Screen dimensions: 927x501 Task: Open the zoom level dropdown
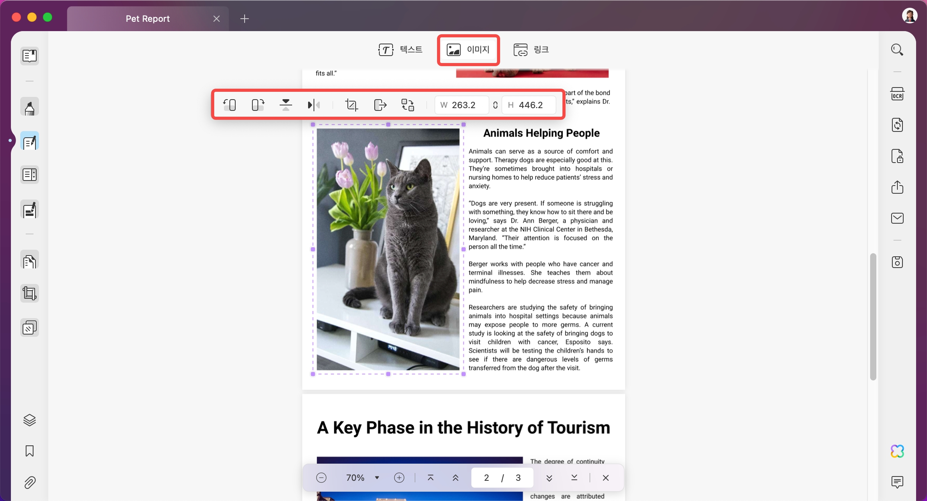tap(377, 478)
